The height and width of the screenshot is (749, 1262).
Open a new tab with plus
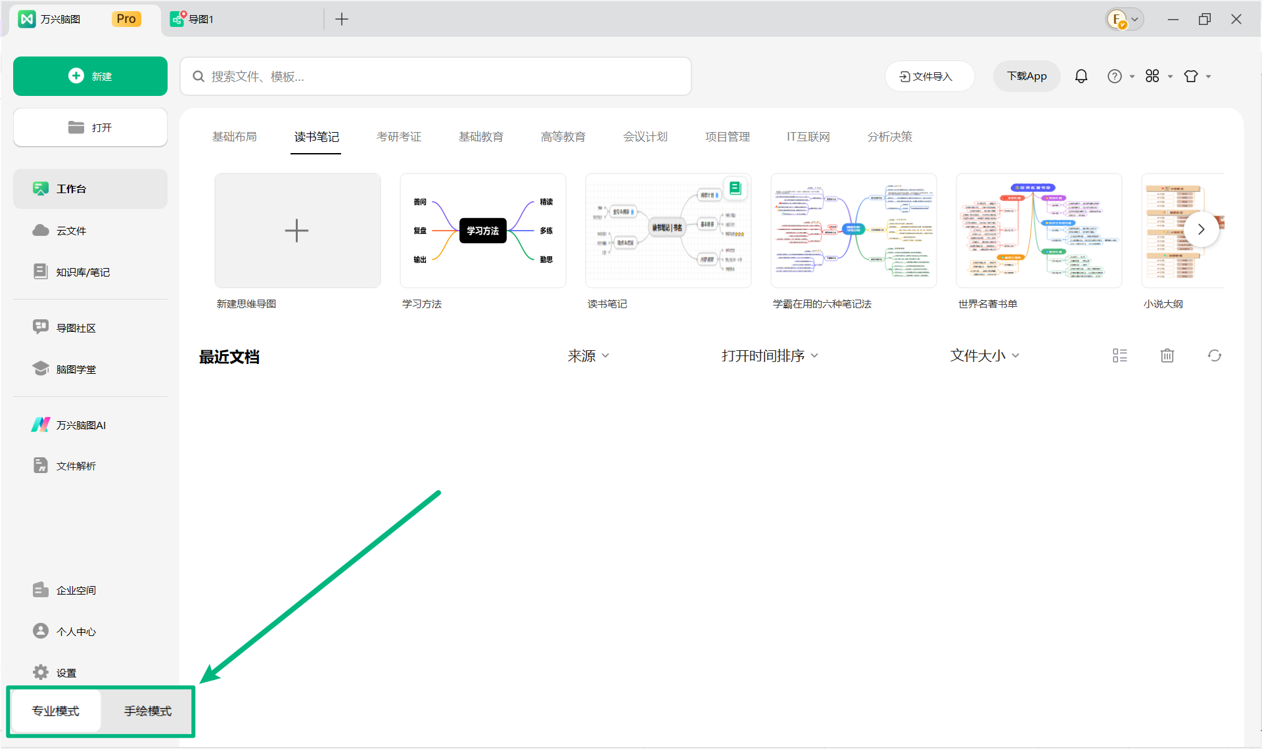click(342, 19)
